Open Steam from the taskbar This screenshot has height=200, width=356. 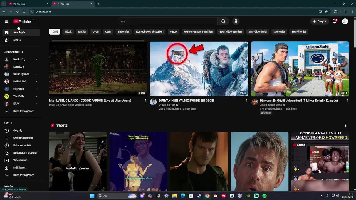pyautogui.click(x=199, y=196)
